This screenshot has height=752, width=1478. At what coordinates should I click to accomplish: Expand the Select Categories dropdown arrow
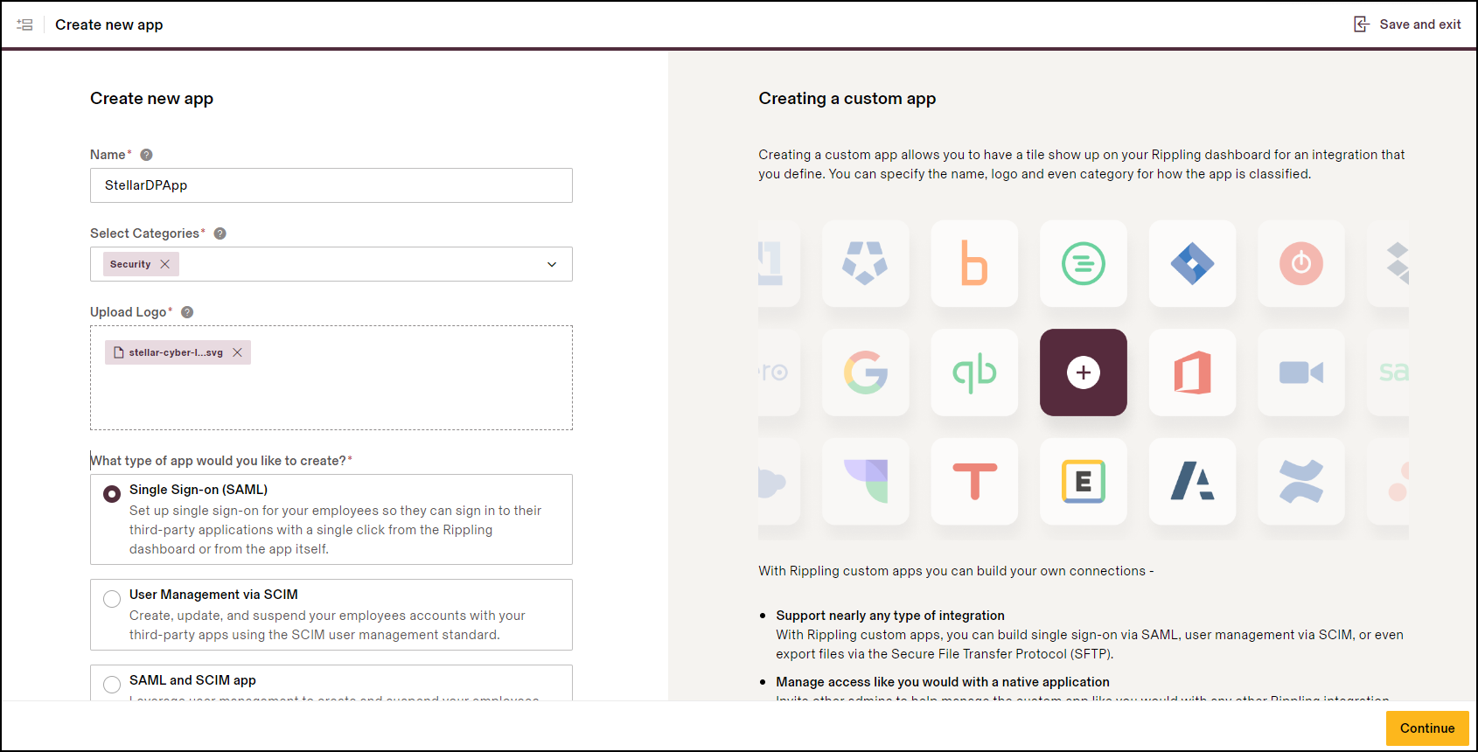tap(552, 264)
